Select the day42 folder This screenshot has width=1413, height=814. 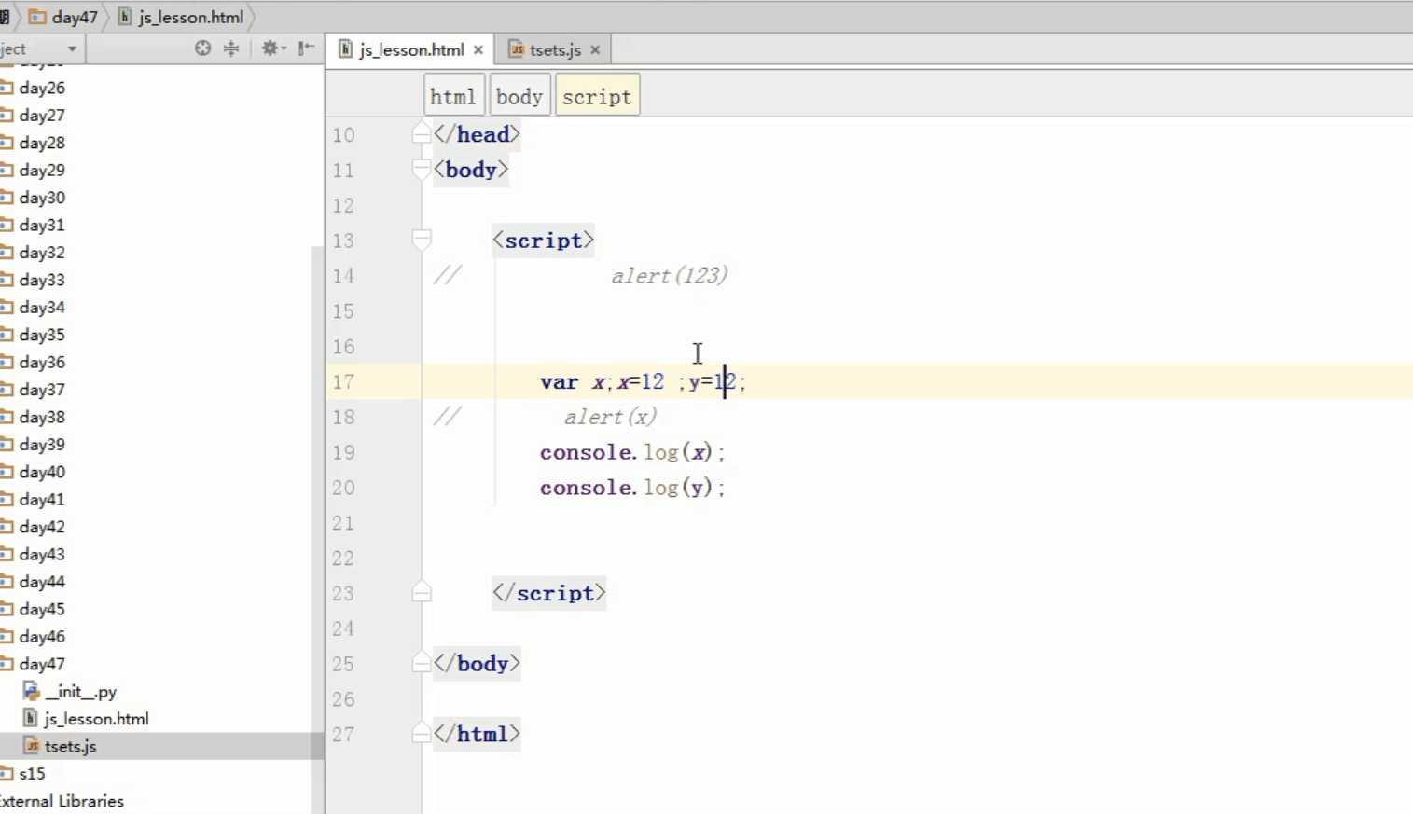(x=41, y=527)
